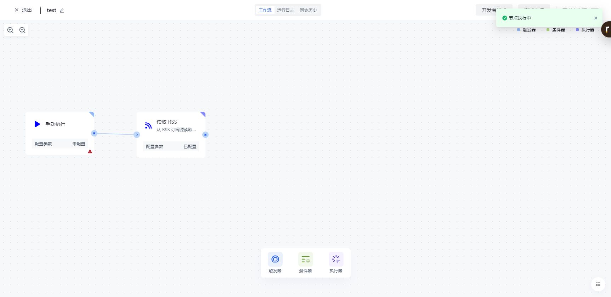611x297 pixels.
Task: Zoom out of the workflow canvas
Action: (22, 30)
